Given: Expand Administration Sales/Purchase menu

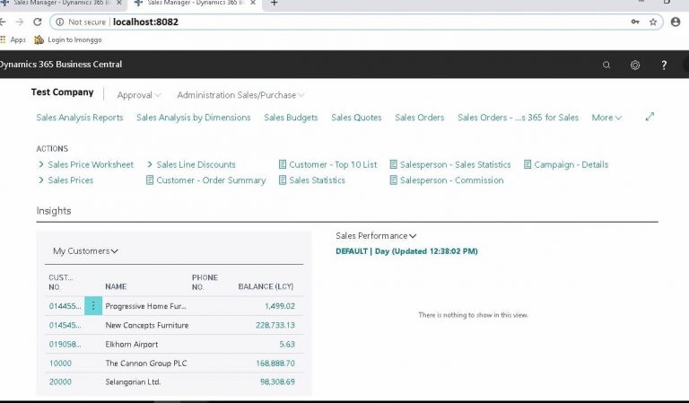Looking at the screenshot, I should tap(240, 95).
